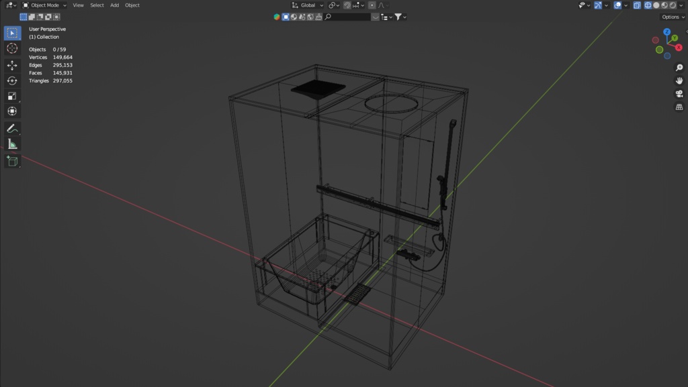
Task: Select the Annotate tool
Action: [12, 129]
